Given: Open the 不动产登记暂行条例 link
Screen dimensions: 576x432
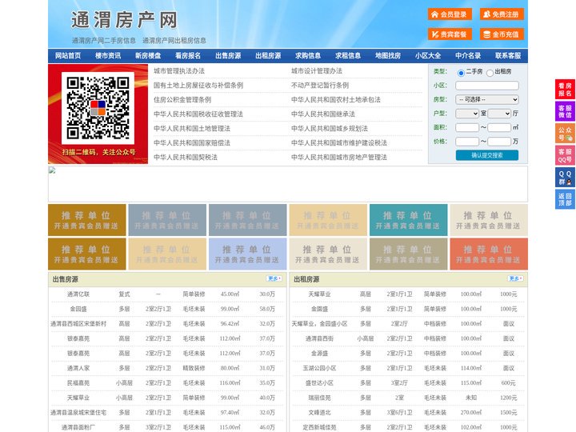Looking at the screenshot, I should point(320,86).
